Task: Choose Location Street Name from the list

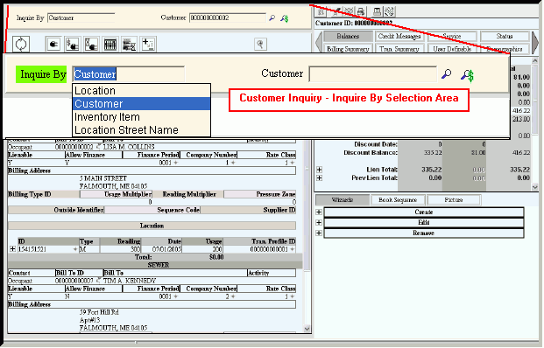Action: tap(142, 130)
